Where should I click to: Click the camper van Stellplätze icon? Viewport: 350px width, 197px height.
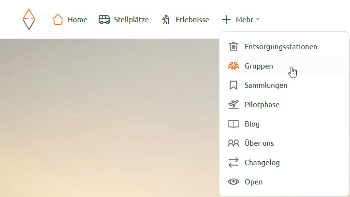pos(104,20)
